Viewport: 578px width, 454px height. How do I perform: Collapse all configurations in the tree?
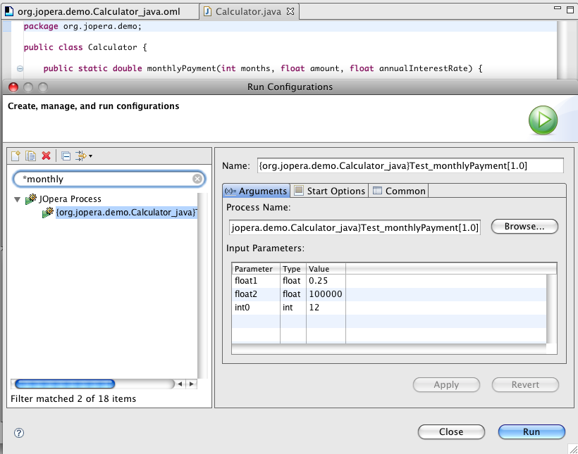[x=66, y=156]
